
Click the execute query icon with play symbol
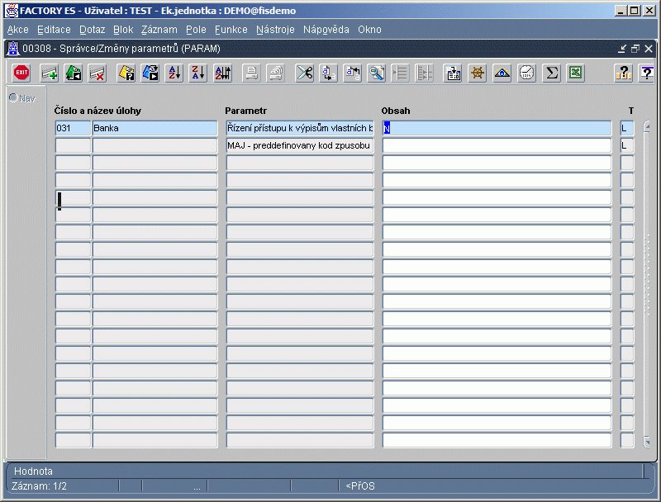[150, 73]
